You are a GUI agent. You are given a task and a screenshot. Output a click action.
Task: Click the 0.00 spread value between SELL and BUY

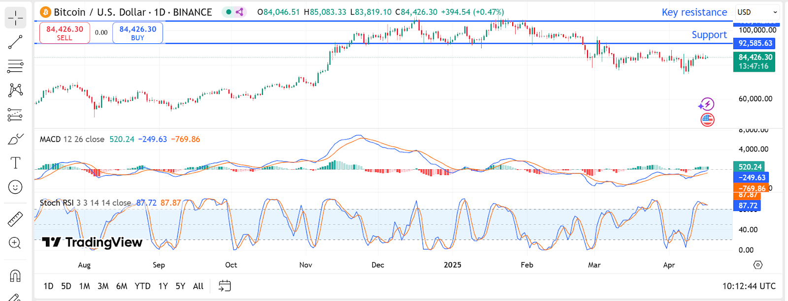tap(101, 33)
